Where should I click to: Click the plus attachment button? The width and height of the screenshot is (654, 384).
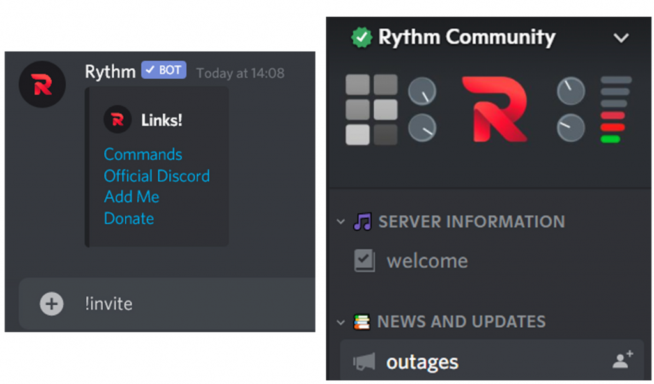coord(51,303)
